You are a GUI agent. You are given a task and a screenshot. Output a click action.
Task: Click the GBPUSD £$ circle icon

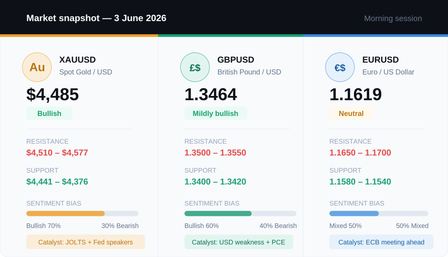pos(195,67)
